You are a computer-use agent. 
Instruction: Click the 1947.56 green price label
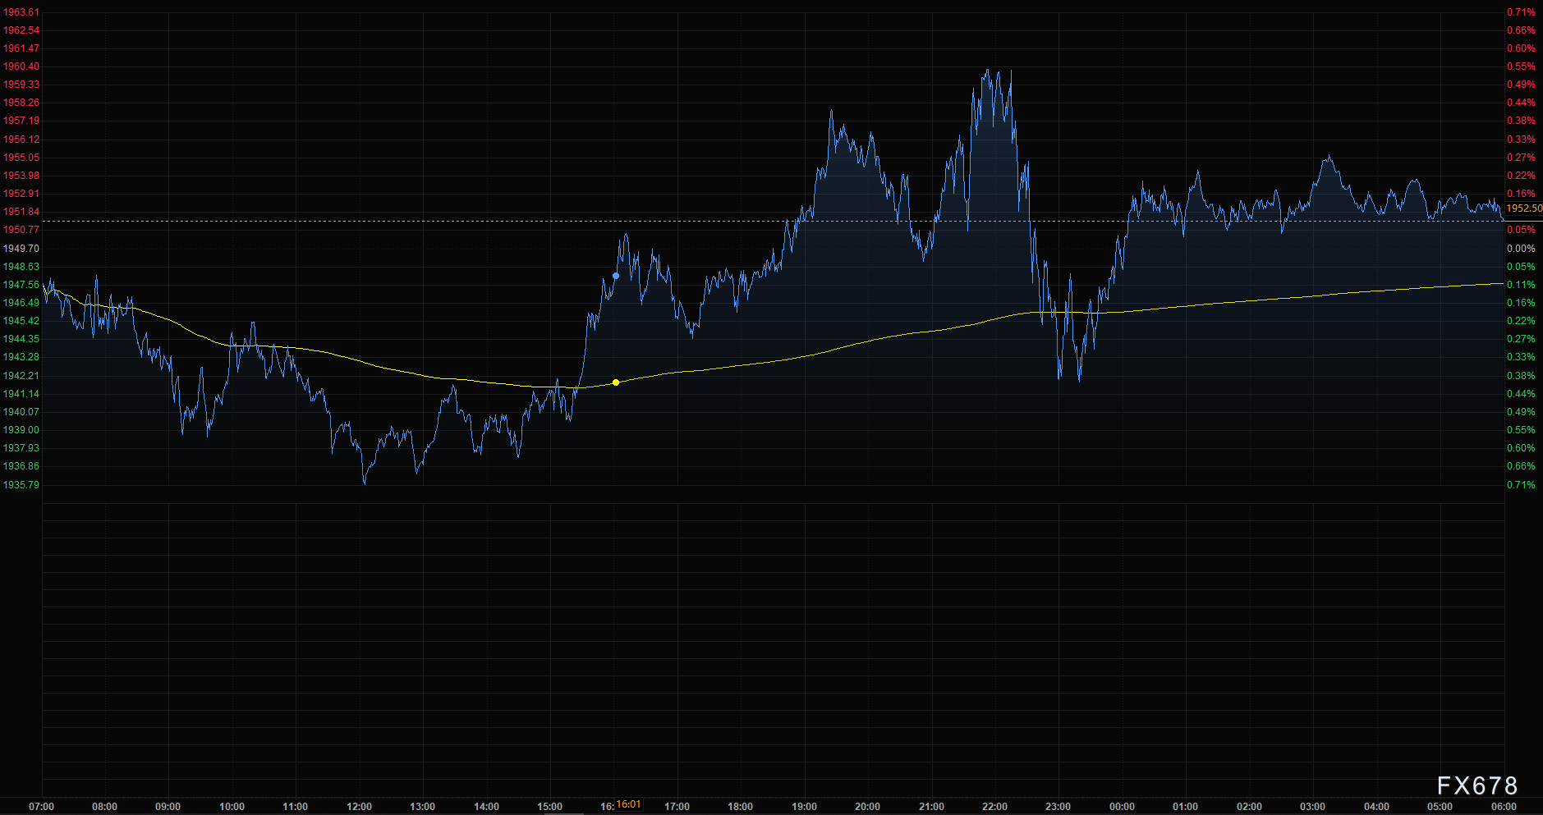point(21,285)
